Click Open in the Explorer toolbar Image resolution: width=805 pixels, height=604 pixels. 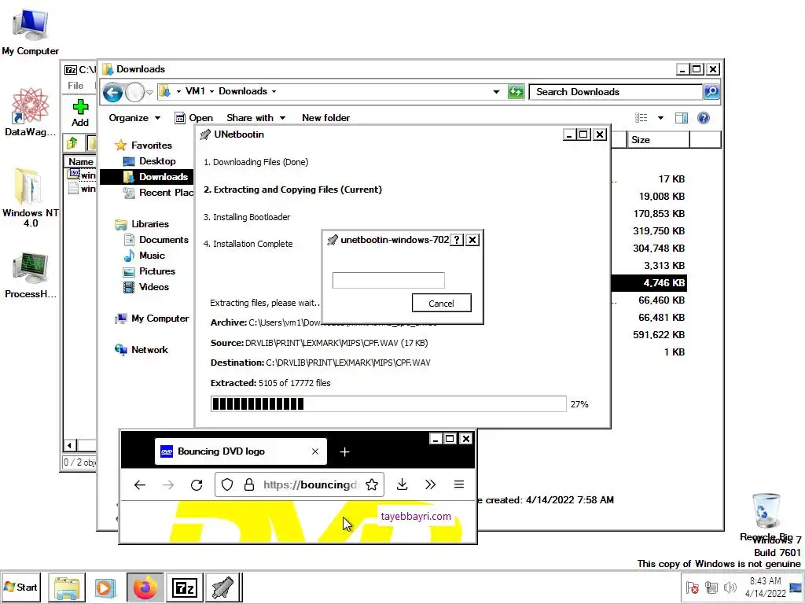pyautogui.click(x=193, y=118)
